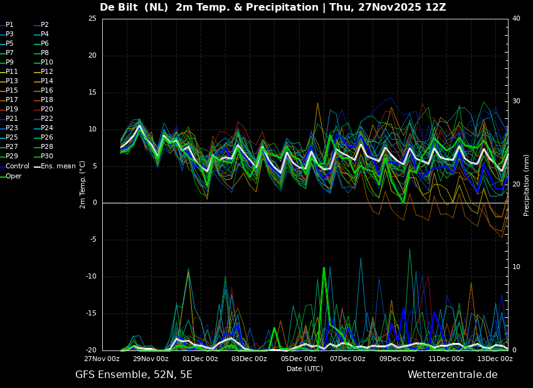Click the 2m Temp. (°C) axis title
The image size is (533, 388).
click(x=82, y=185)
